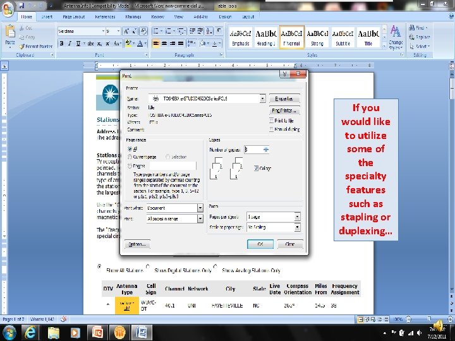Screen dimensions: 455x341
Task: Click the Increase Indent icon
Action: 200,31
